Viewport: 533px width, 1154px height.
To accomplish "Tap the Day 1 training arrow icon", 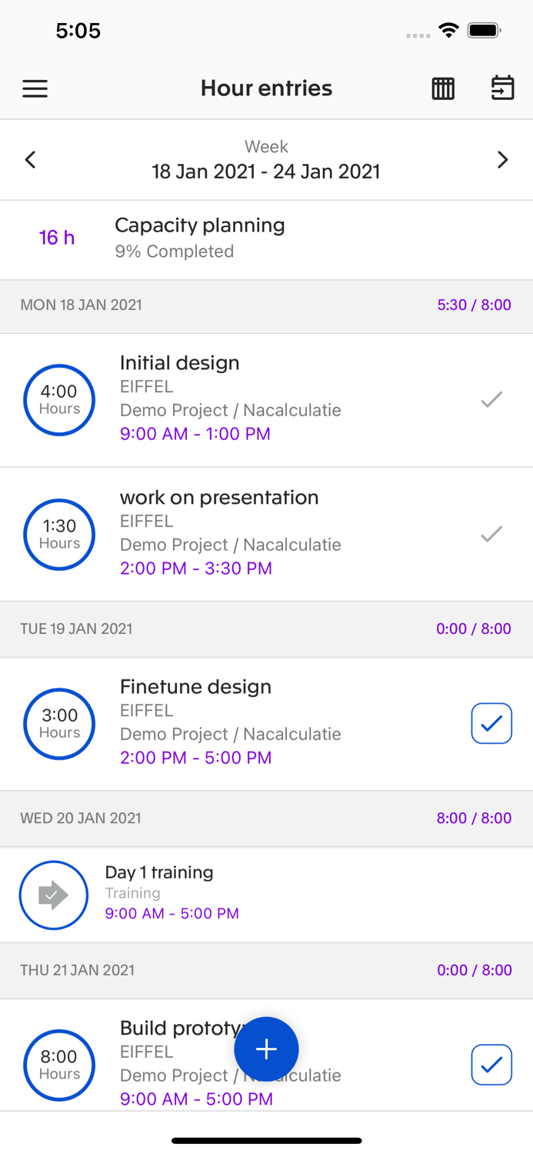I will pyautogui.click(x=54, y=895).
